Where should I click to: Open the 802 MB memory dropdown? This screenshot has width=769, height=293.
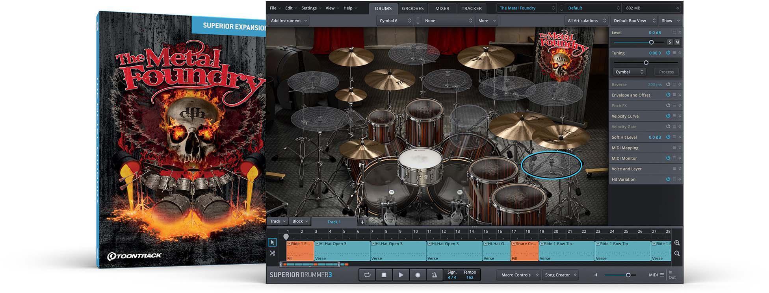[x=652, y=8]
